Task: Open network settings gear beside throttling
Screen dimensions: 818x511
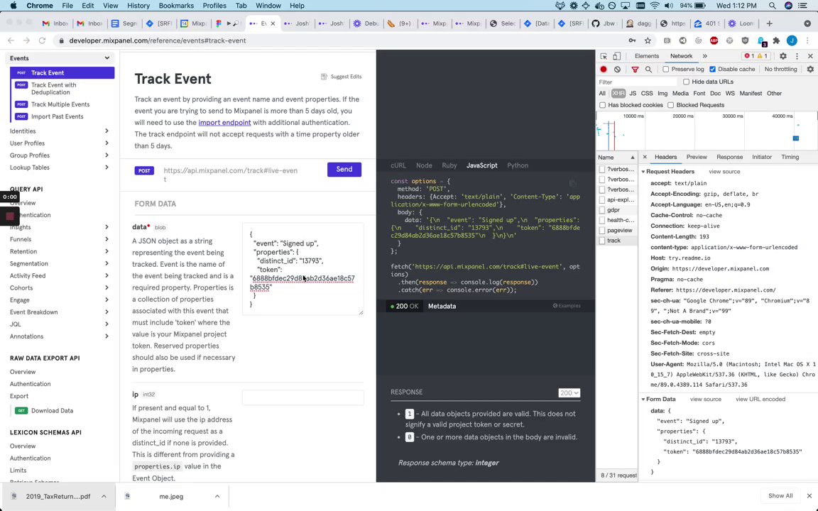Action: point(810,70)
